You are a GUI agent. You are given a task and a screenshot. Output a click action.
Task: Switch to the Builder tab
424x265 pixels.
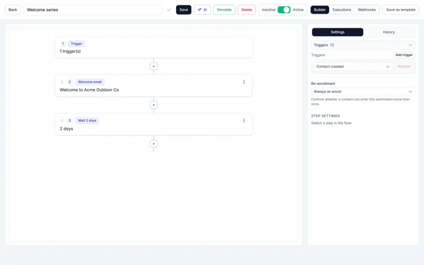click(x=320, y=10)
